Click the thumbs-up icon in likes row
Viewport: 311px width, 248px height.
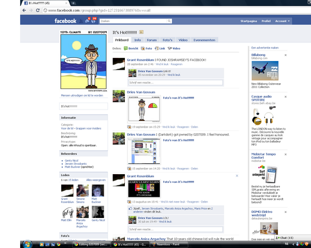click(x=130, y=208)
